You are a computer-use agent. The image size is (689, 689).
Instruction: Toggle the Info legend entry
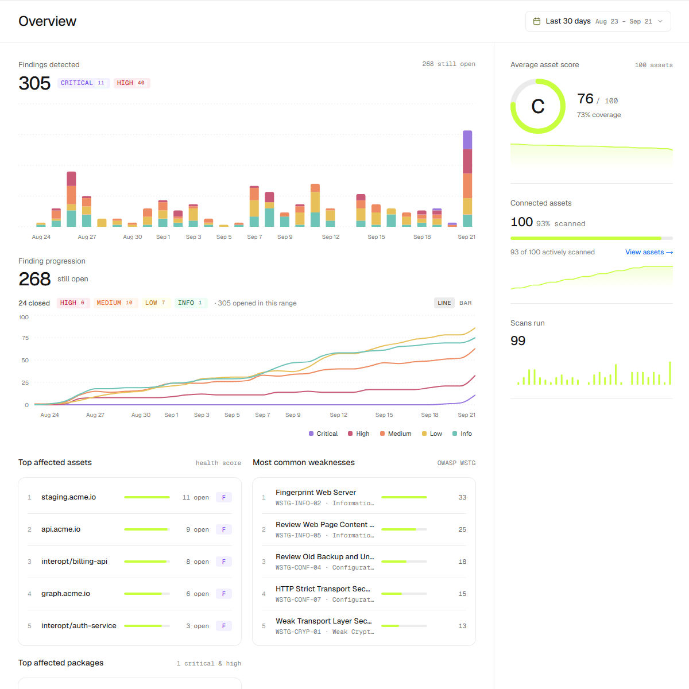(x=462, y=434)
